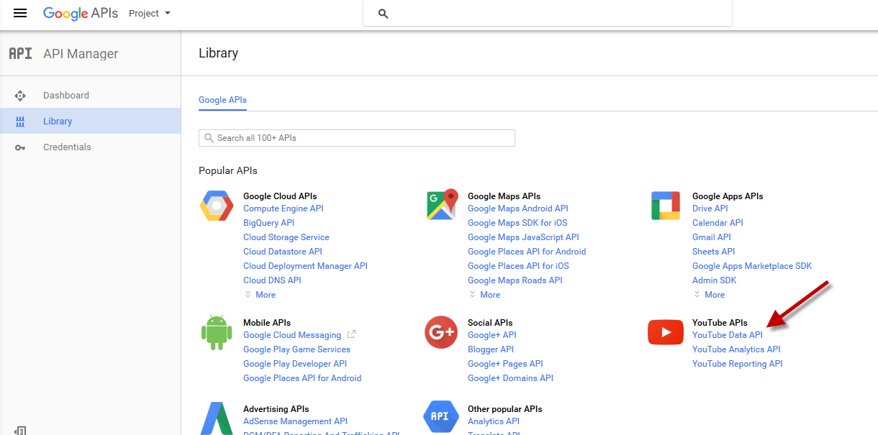
Task: Open the Dashboard sidebar item
Action: tap(66, 95)
